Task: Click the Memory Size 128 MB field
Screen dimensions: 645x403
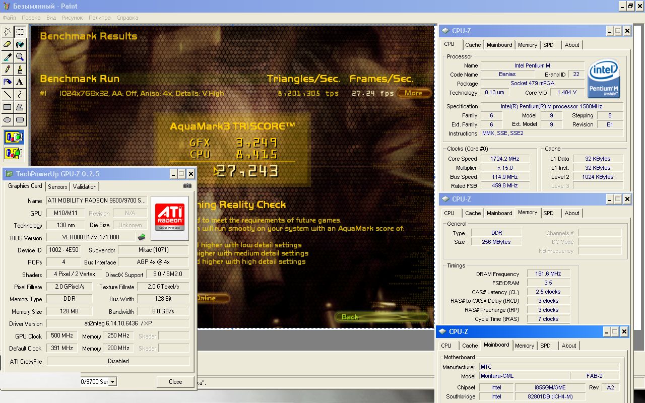Action: coord(70,311)
